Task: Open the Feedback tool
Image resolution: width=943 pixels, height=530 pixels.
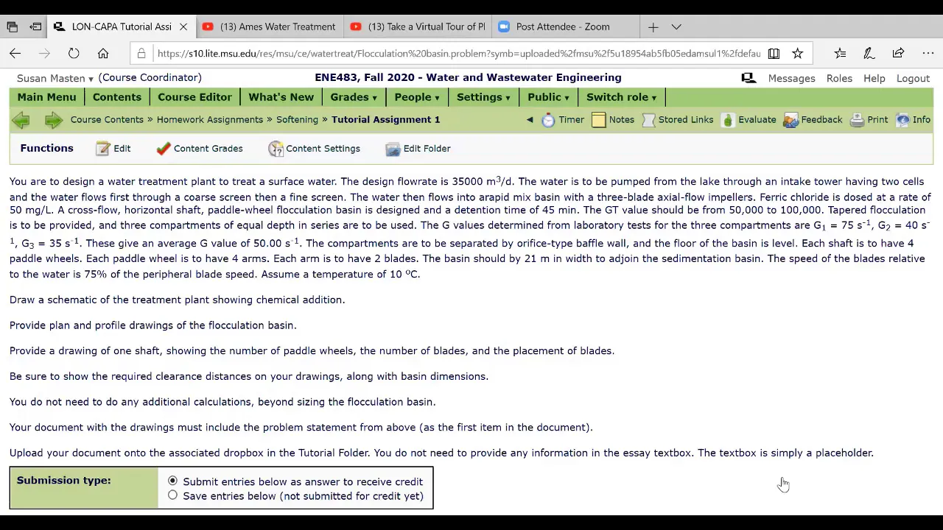Action: (x=813, y=120)
